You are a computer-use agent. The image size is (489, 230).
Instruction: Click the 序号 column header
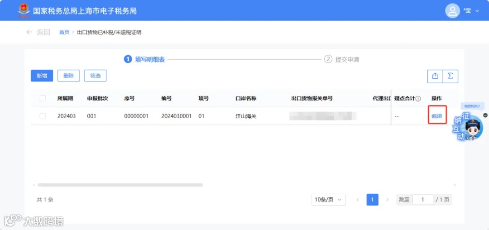coord(129,99)
